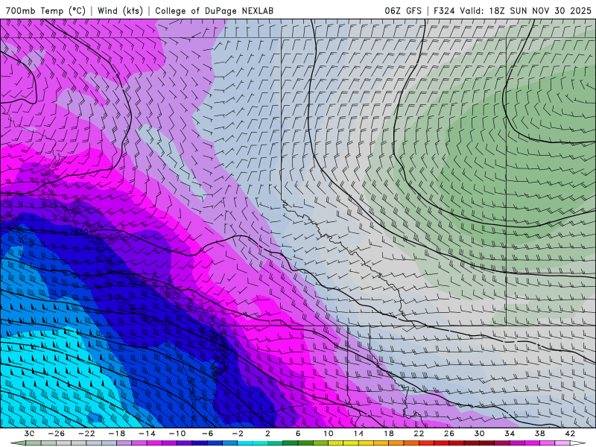Click the positive 2 legend label

tap(267, 434)
